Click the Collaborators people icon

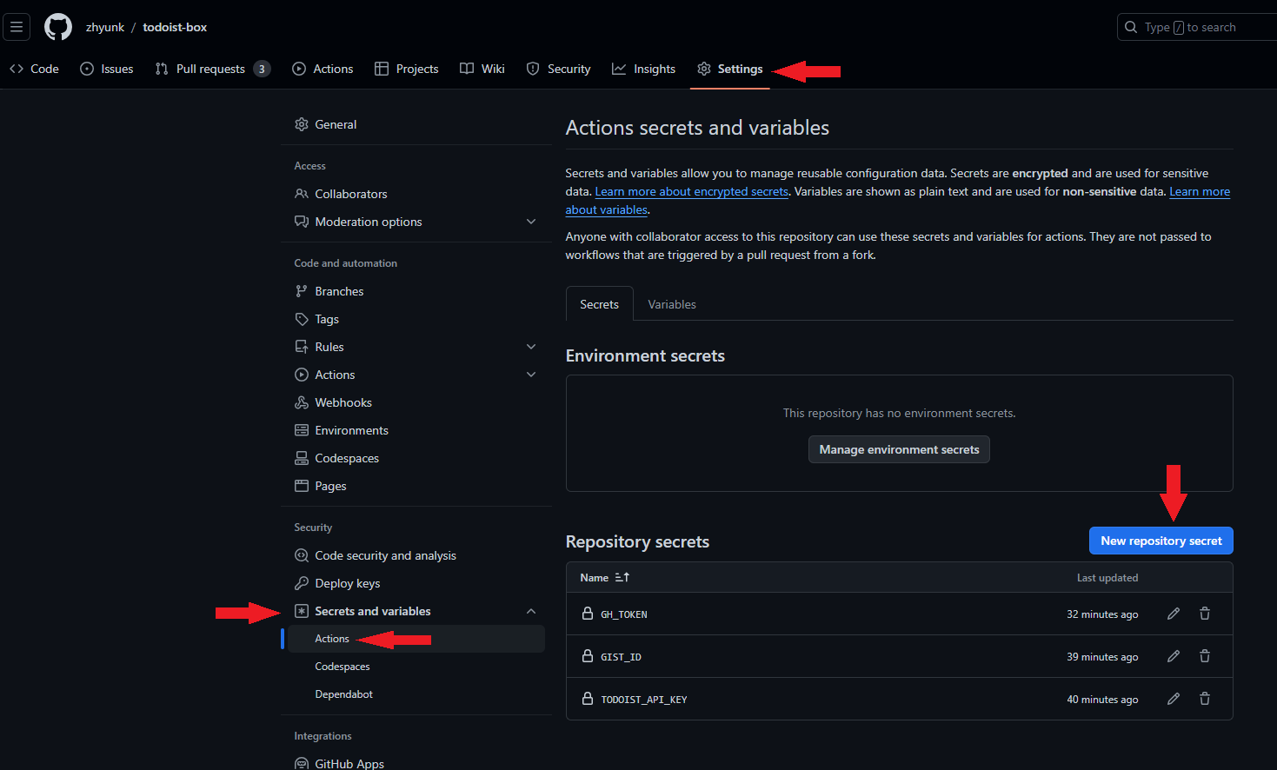(302, 194)
